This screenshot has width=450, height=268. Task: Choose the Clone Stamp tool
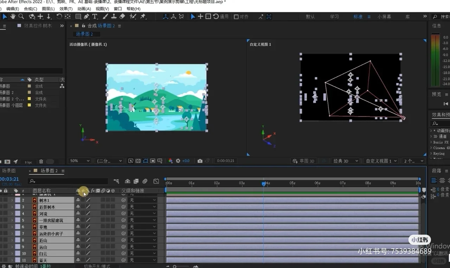(x=114, y=17)
